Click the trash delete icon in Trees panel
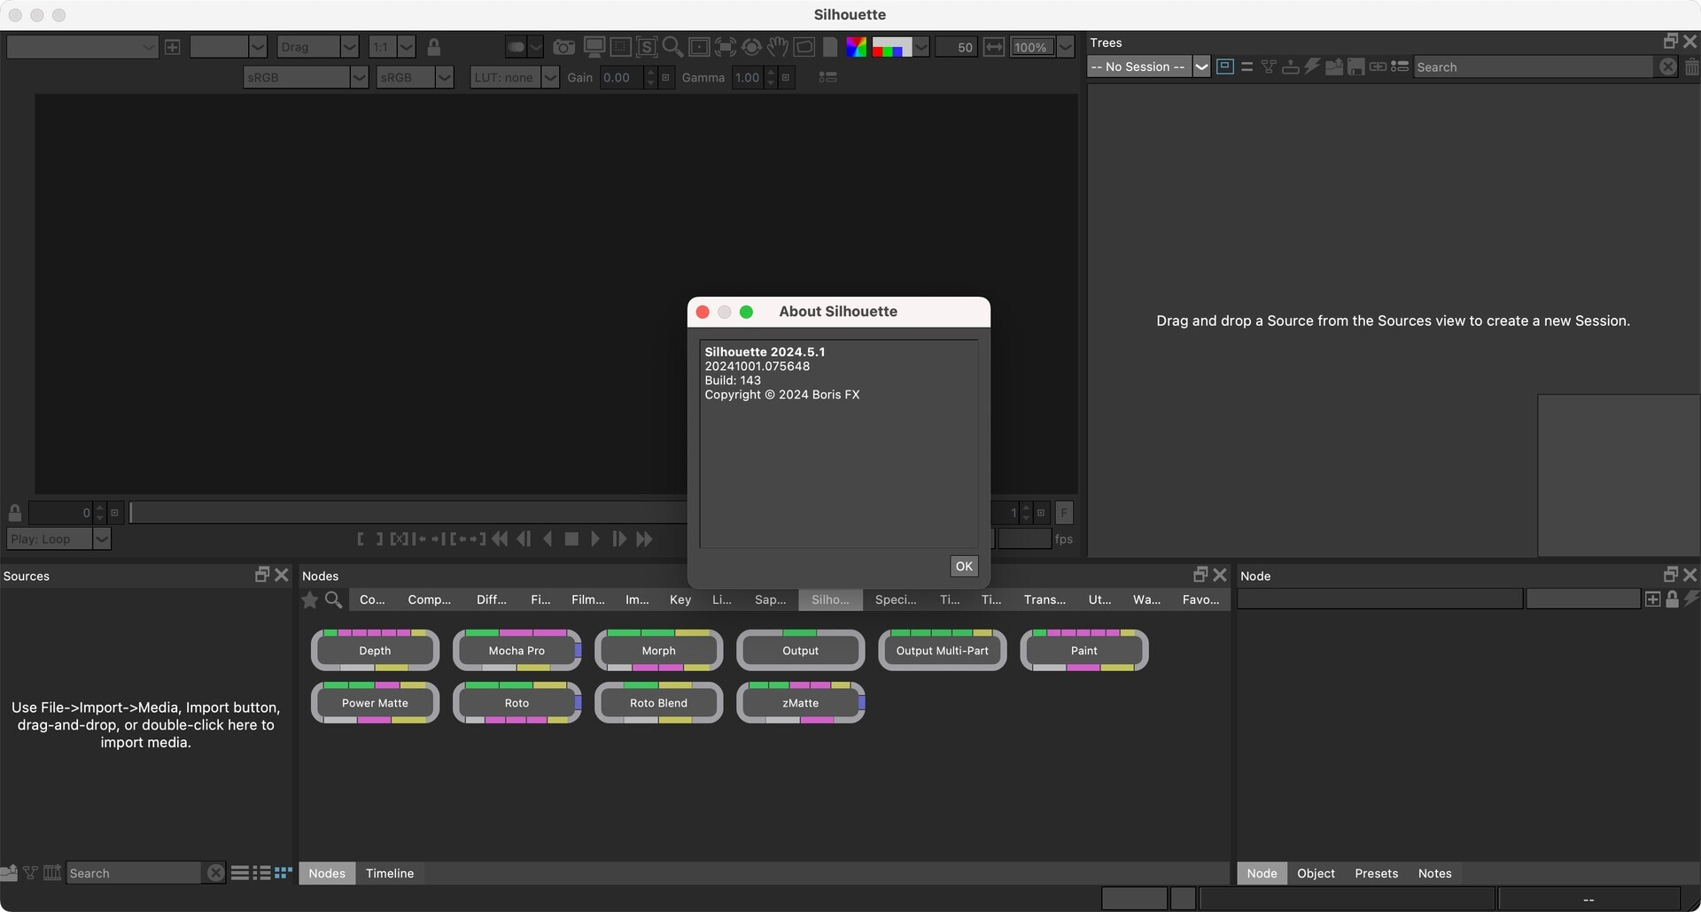Image resolution: width=1701 pixels, height=912 pixels. coord(1691,66)
